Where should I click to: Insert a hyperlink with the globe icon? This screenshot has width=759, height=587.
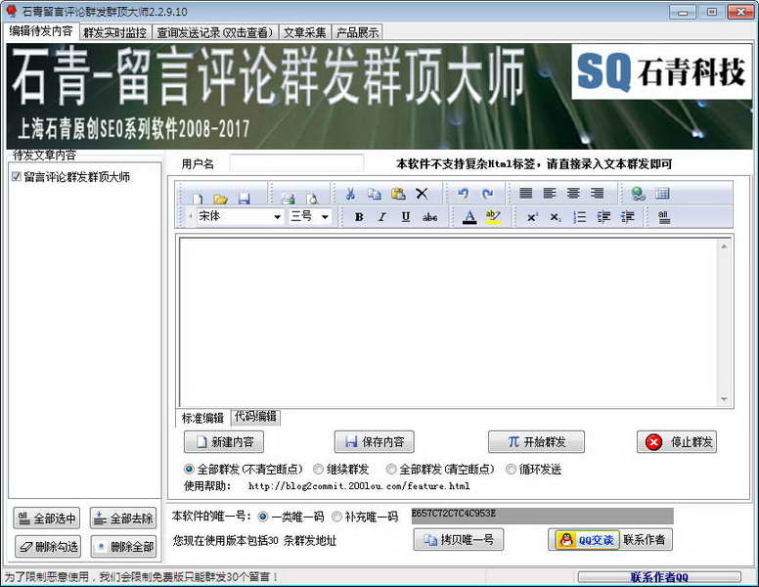tap(638, 194)
